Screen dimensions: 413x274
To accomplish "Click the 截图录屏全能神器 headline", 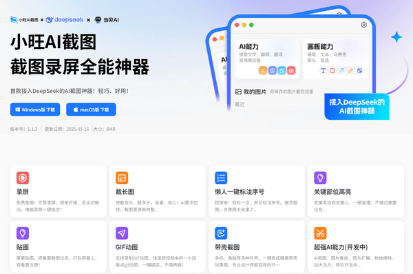I will click(x=80, y=67).
